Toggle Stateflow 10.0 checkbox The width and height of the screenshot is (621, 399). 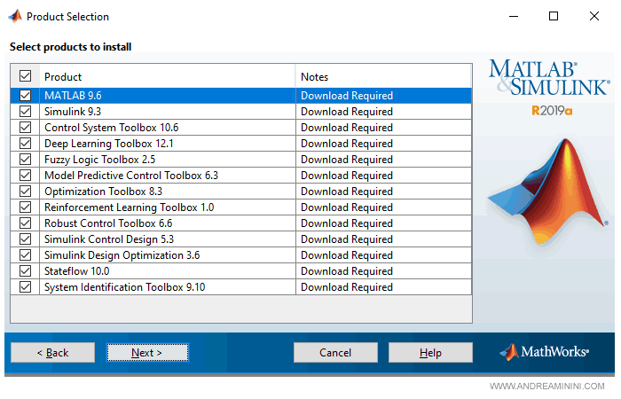point(26,270)
